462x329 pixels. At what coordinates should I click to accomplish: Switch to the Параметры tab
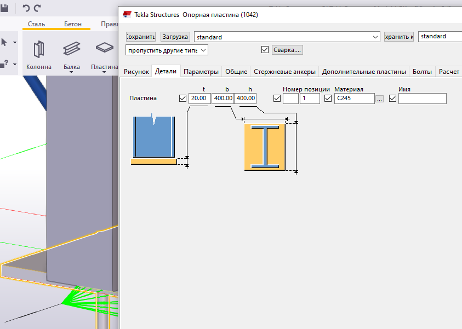click(x=201, y=72)
